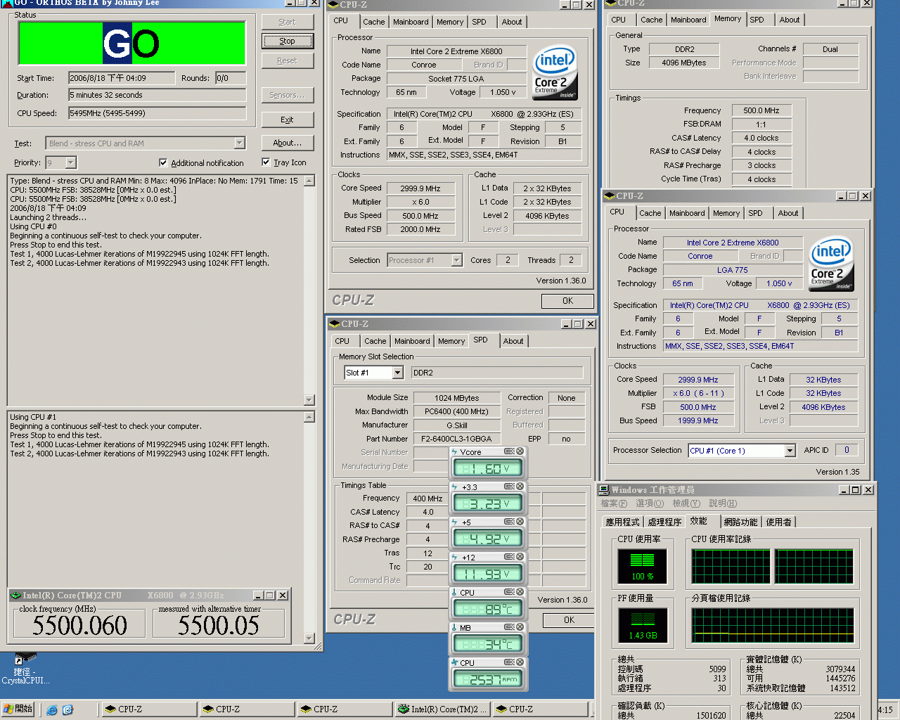Image resolution: width=900 pixels, height=720 pixels.
Task: Open 網路功能 tab in Task Manager
Action: coord(740,522)
